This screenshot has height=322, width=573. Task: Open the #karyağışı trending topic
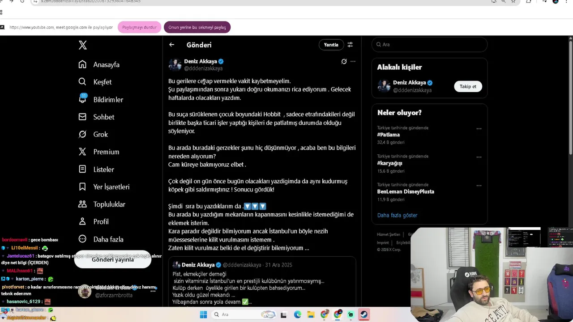[x=389, y=163]
